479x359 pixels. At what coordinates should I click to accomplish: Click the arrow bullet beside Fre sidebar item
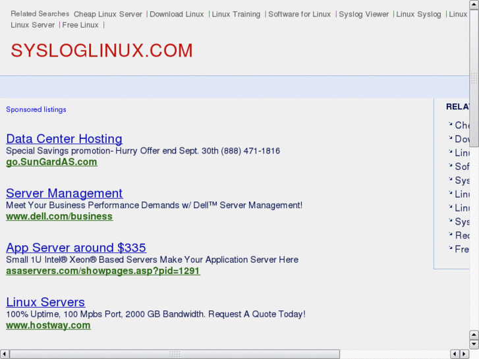450,248
